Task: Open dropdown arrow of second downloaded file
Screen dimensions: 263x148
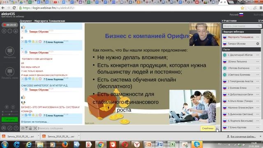Action: click(x=78, y=136)
